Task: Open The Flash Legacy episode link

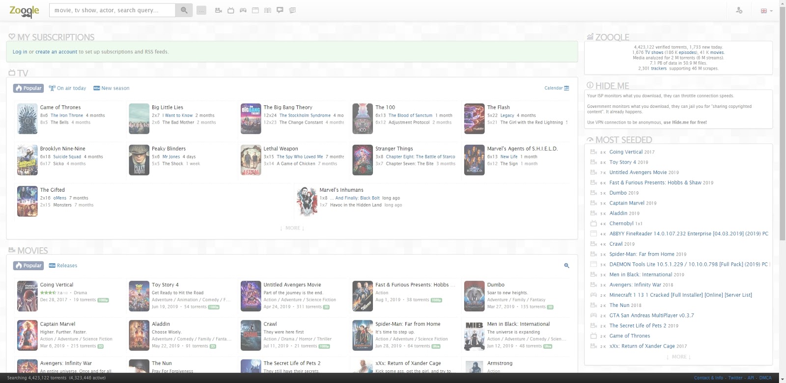Action: coord(507,116)
